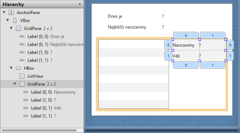Click the Věk label on canvas

(x=176, y=56)
